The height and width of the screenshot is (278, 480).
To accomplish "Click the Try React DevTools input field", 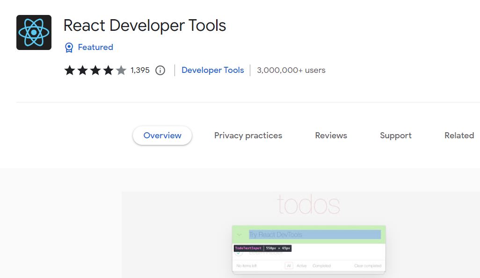I will click(x=315, y=235).
